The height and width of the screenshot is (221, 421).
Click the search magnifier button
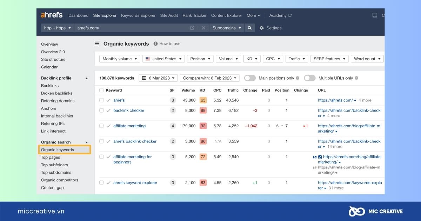click(249, 28)
